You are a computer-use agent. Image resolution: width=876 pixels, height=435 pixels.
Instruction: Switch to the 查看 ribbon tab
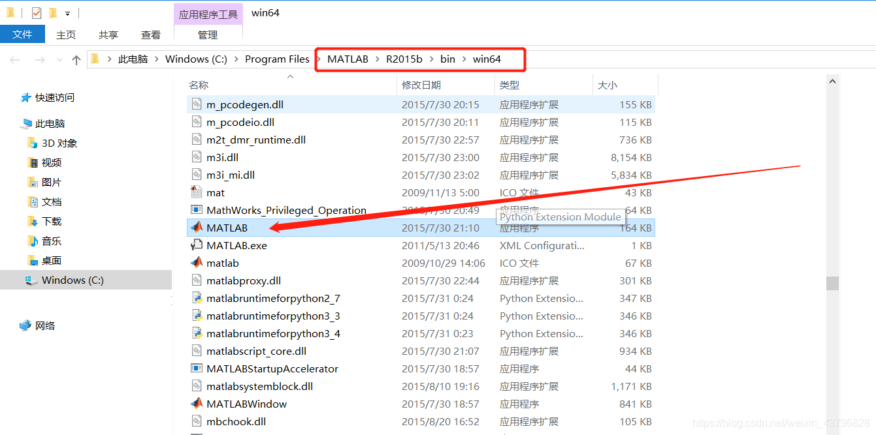click(x=151, y=35)
